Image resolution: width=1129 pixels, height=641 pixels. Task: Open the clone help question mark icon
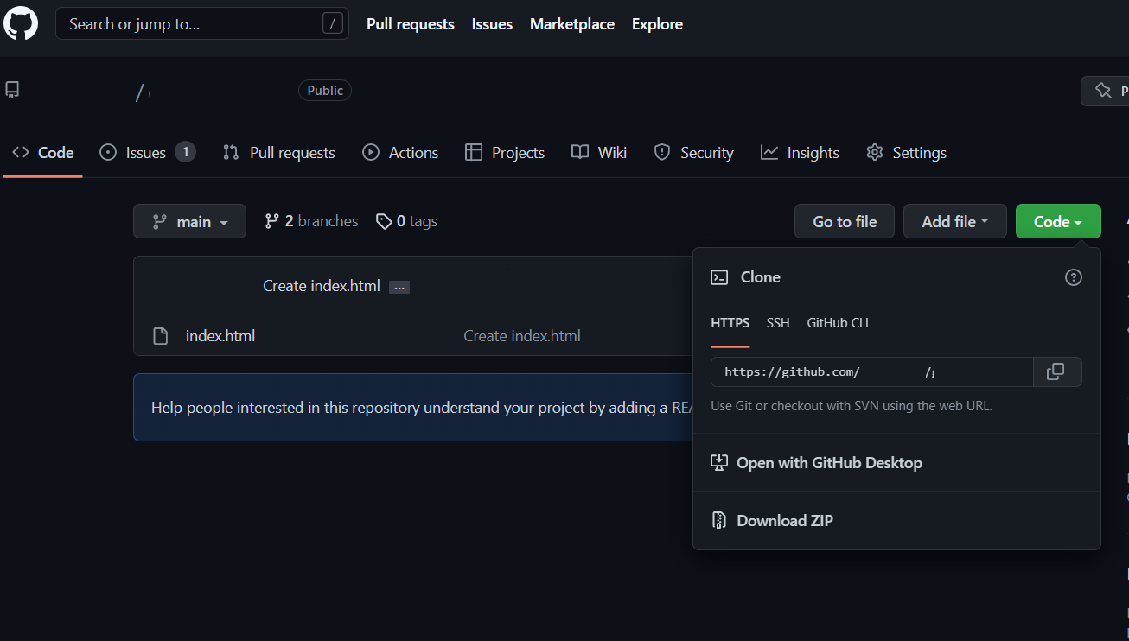[x=1074, y=277]
